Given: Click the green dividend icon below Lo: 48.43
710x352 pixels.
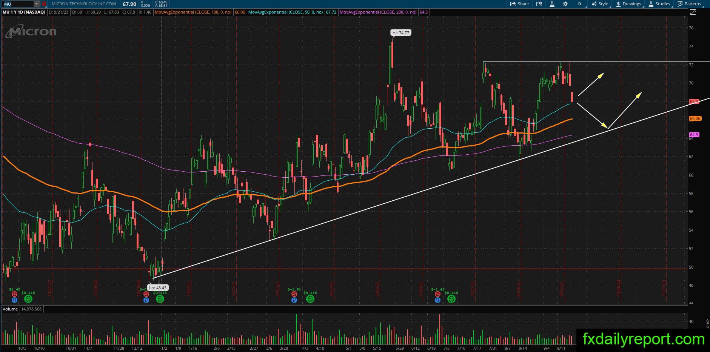Looking at the screenshot, I should click(x=160, y=299).
